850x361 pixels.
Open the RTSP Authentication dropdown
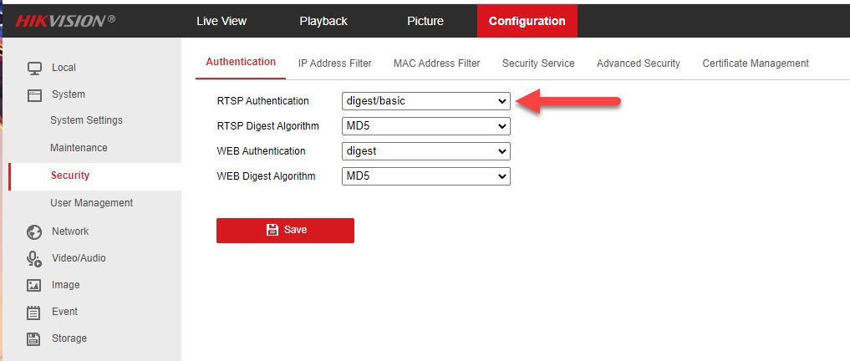pyautogui.click(x=425, y=101)
